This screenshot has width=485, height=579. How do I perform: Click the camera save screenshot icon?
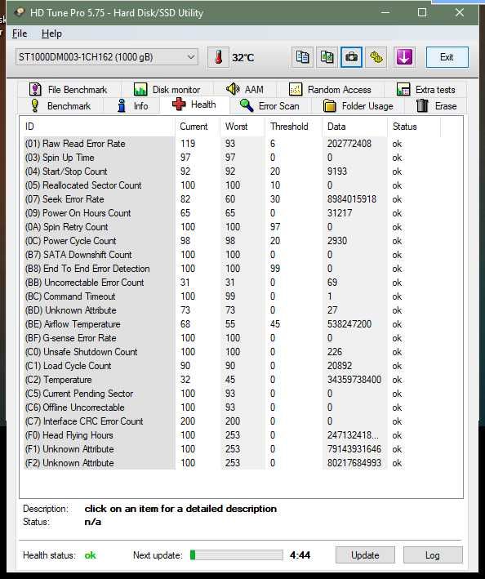coord(351,57)
